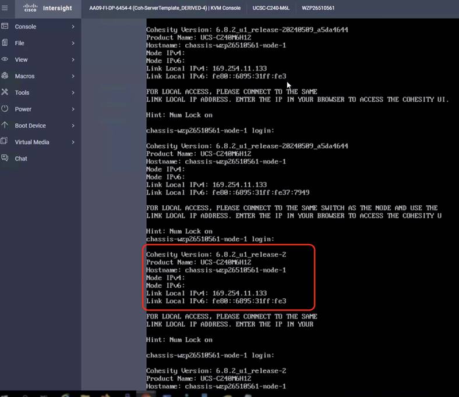Click the Intersight brand name
The width and height of the screenshot is (459, 397).
pyautogui.click(x=57, y=8)
